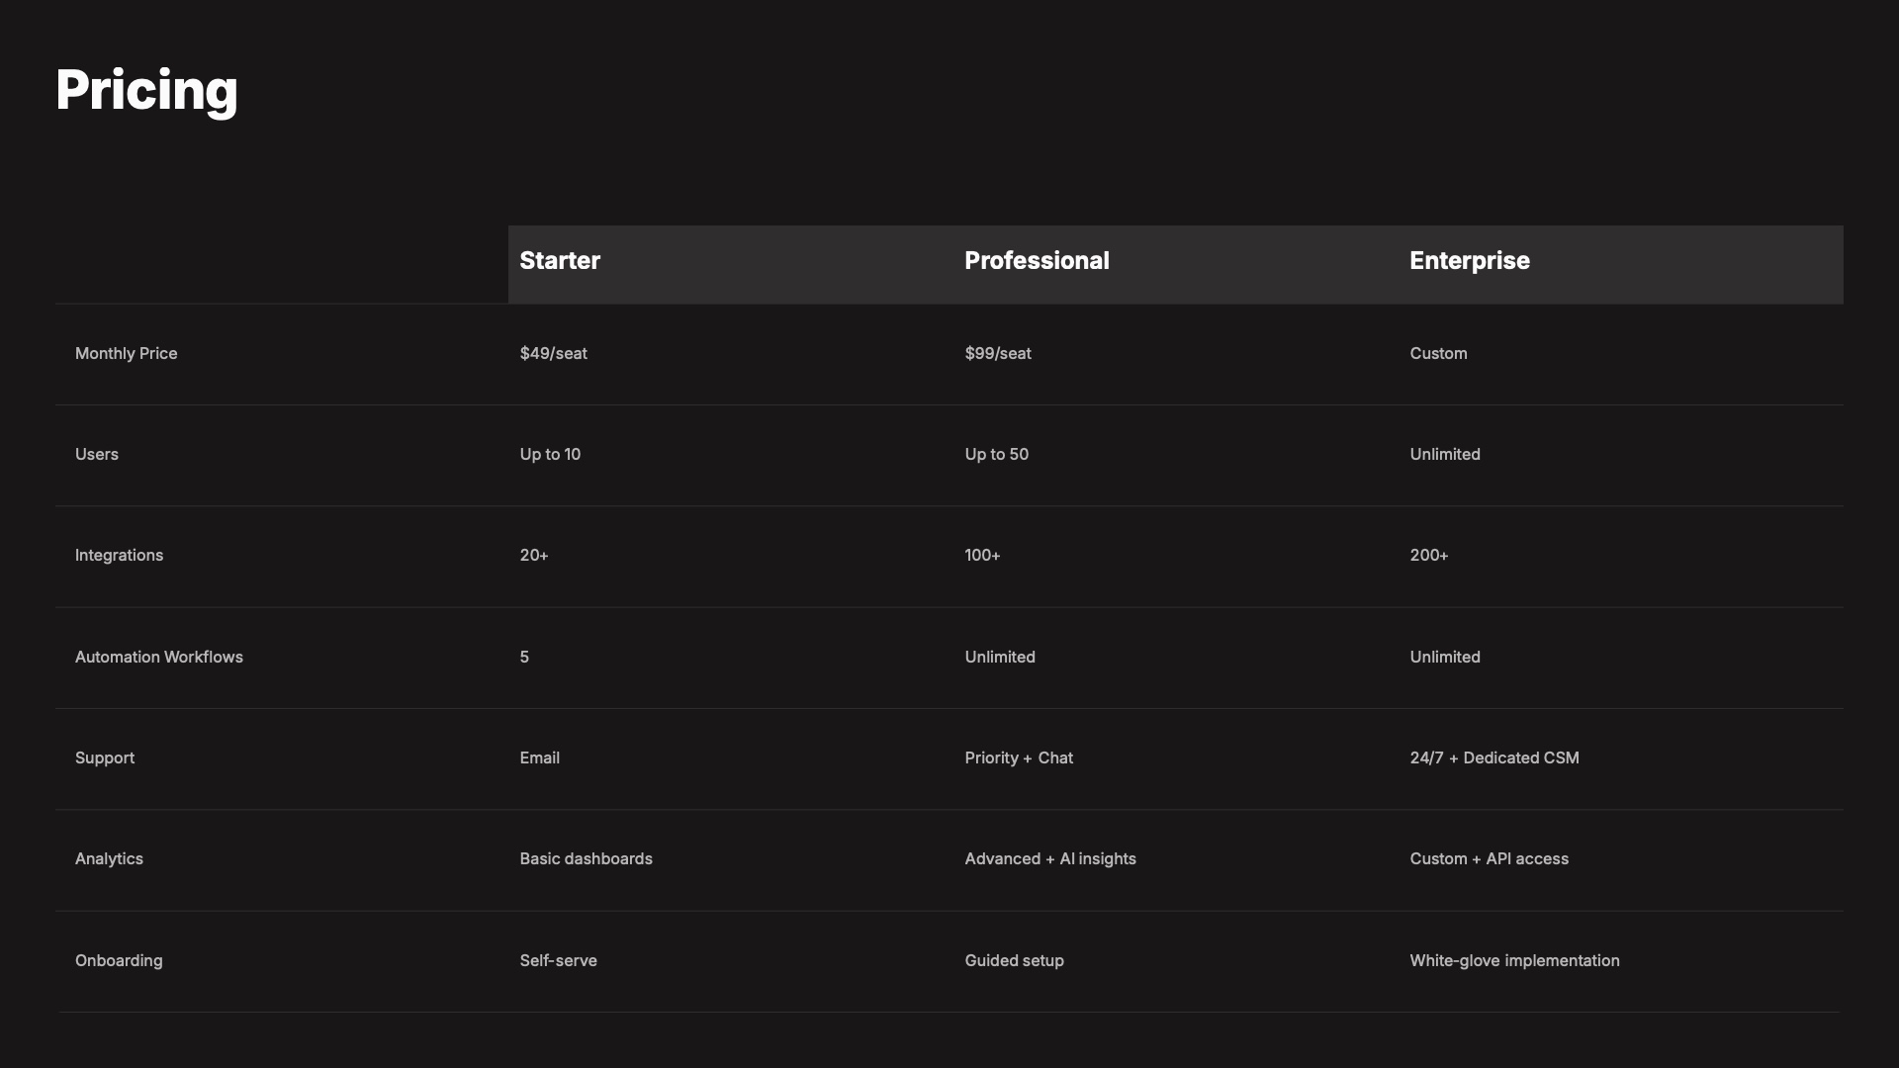Click the Analytics row label
Viewport: 1899px width, 1068px height.
(109, 859)
